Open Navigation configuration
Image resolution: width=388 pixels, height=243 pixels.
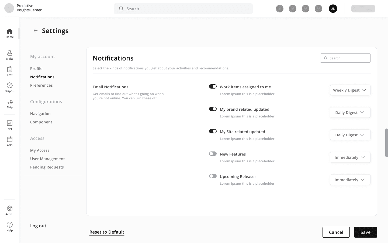pyautogui.click(x=40, y=114)
